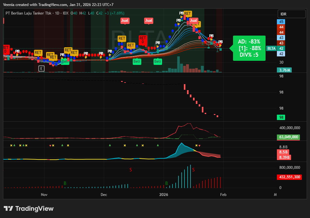Click the green 98 value label
This screenshot has width=310, height=218.
click(281, 117)
